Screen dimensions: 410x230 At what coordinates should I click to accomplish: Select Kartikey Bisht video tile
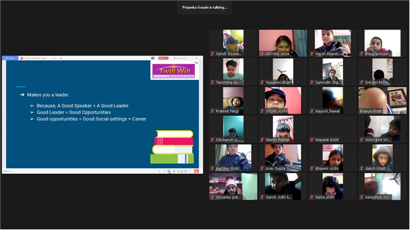[x=233, y=158]
